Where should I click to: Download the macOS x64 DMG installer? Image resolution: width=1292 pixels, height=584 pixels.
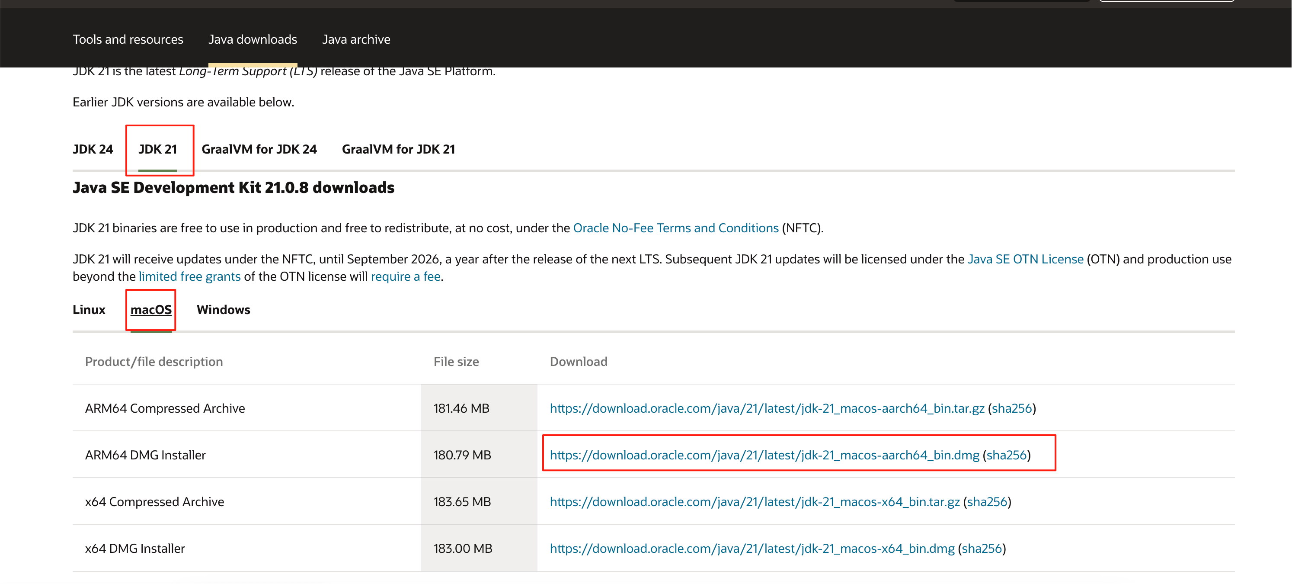(x=752, y=549)
